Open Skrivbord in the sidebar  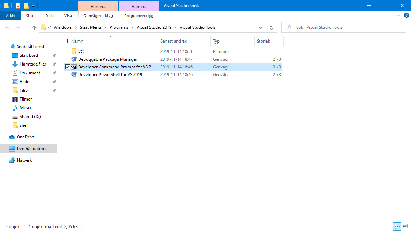pos(29,55)
